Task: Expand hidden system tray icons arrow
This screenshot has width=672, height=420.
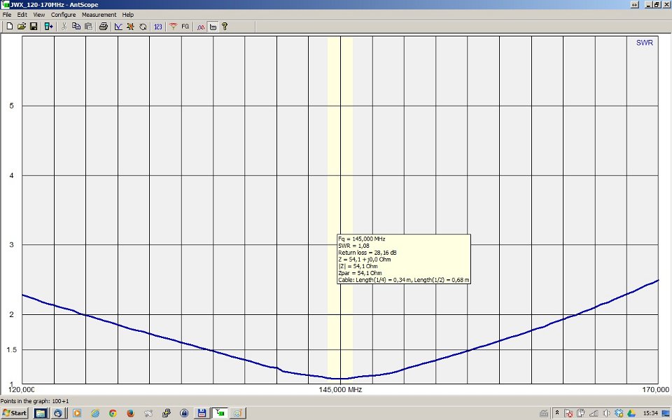Action: (557, 413)
